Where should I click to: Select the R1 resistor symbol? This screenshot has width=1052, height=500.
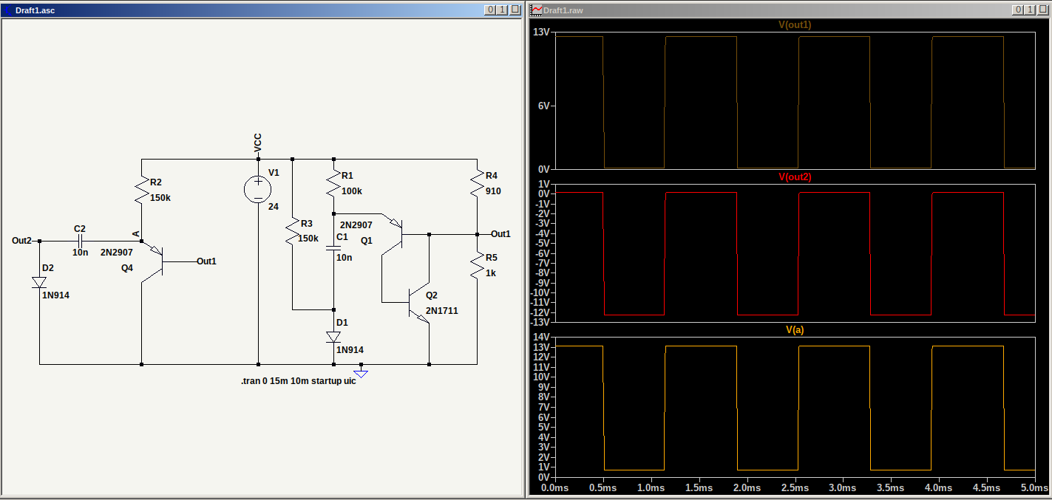click(x=333, y=183)
